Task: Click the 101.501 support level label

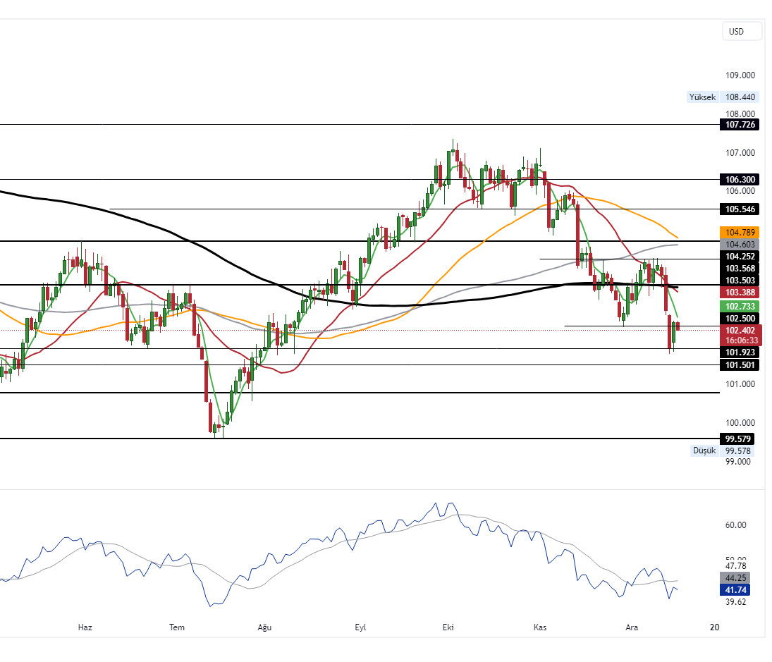Action: [738, 365]
